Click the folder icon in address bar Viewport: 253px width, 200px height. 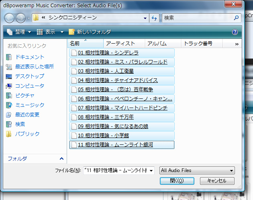click(x=36, y=18)
